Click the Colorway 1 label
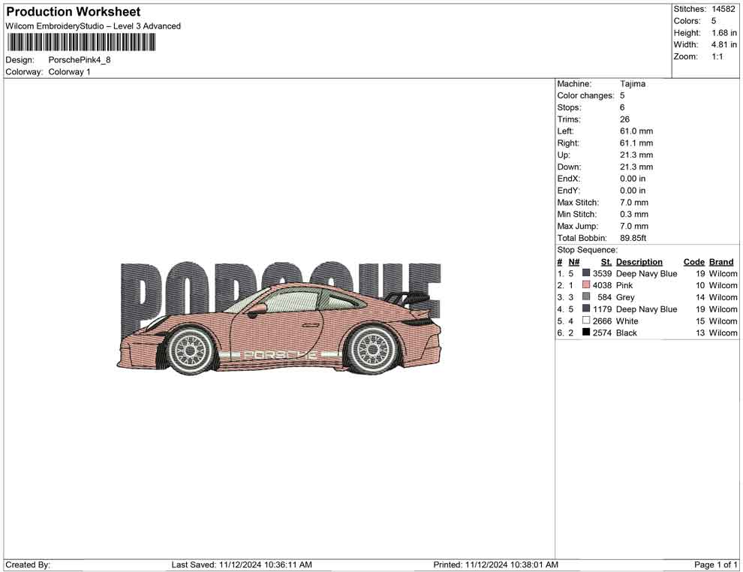The height and width of the screenshot is (572, 743). [x=69, y=71]
